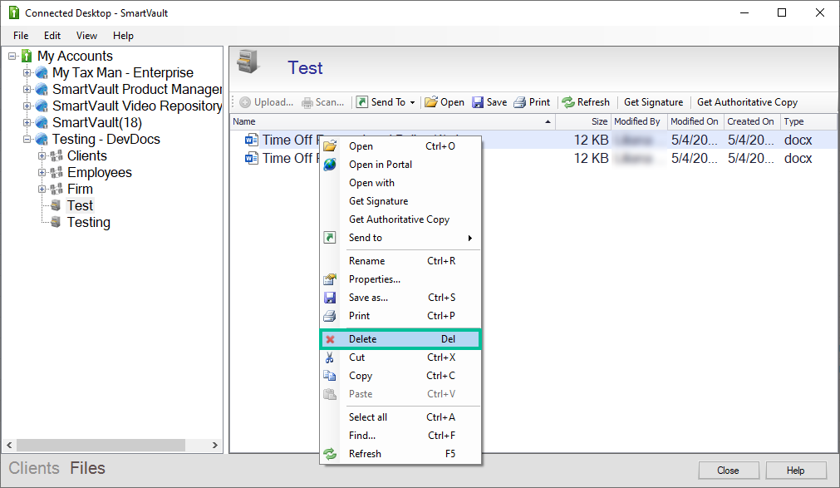Screen dimensions: 840x488
Task: Click the Open folder icon in toolbar
Action: [x=430, y=102]
